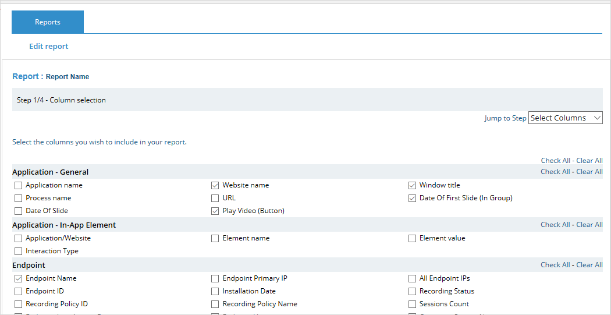Viewport: 611px width, 315px height.
Task: Click the topmost global Clear All link
Action: click(589, 161)
